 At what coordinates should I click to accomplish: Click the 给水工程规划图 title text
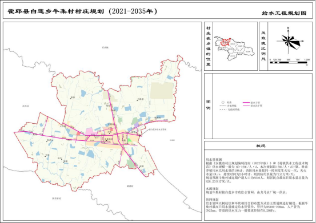coord(284,13)
